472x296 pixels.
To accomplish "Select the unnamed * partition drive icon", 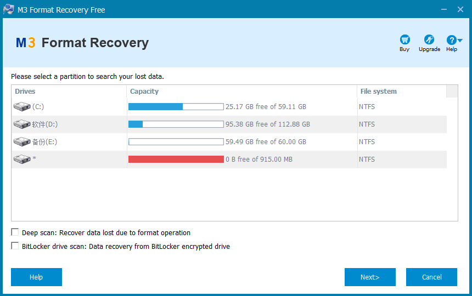I will (x=21, y=159).
